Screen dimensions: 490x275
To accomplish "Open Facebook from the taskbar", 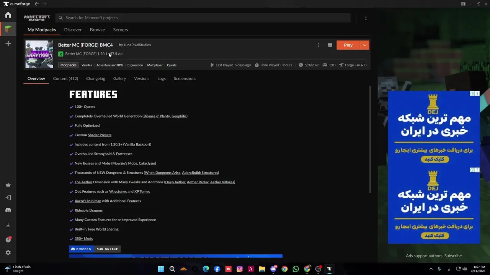I will click(x=217, y=269).
